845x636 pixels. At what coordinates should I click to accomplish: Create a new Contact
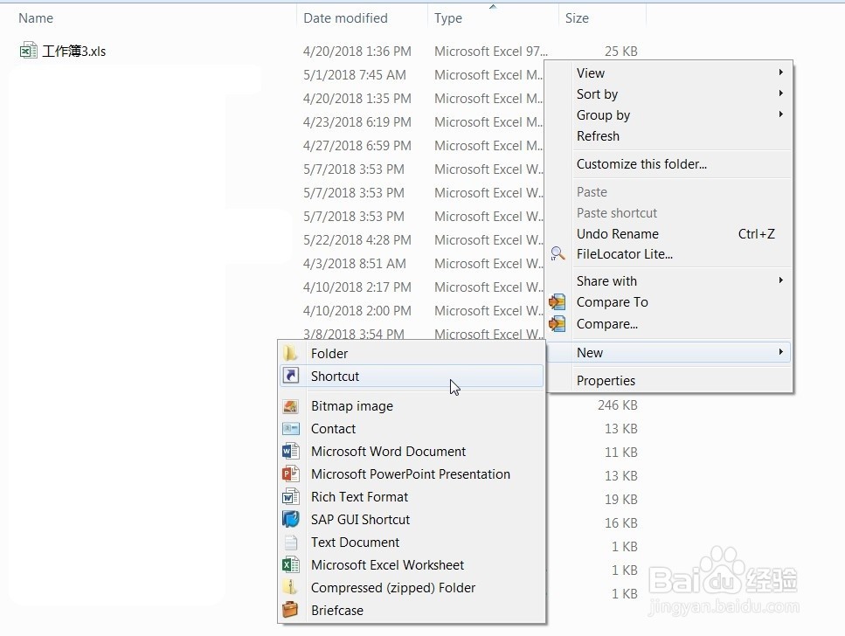pyautogui.click(x=412, y=428)
